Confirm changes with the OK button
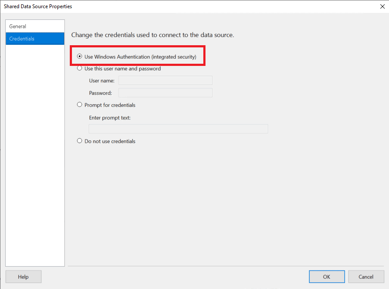389x289 pixels. click(327, 277)
